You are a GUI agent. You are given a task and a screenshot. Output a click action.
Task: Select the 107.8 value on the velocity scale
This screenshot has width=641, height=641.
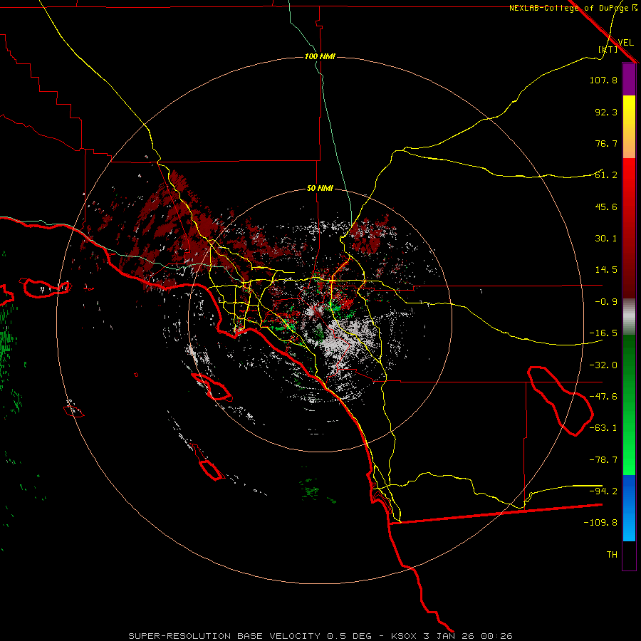[x=603, y=80]
